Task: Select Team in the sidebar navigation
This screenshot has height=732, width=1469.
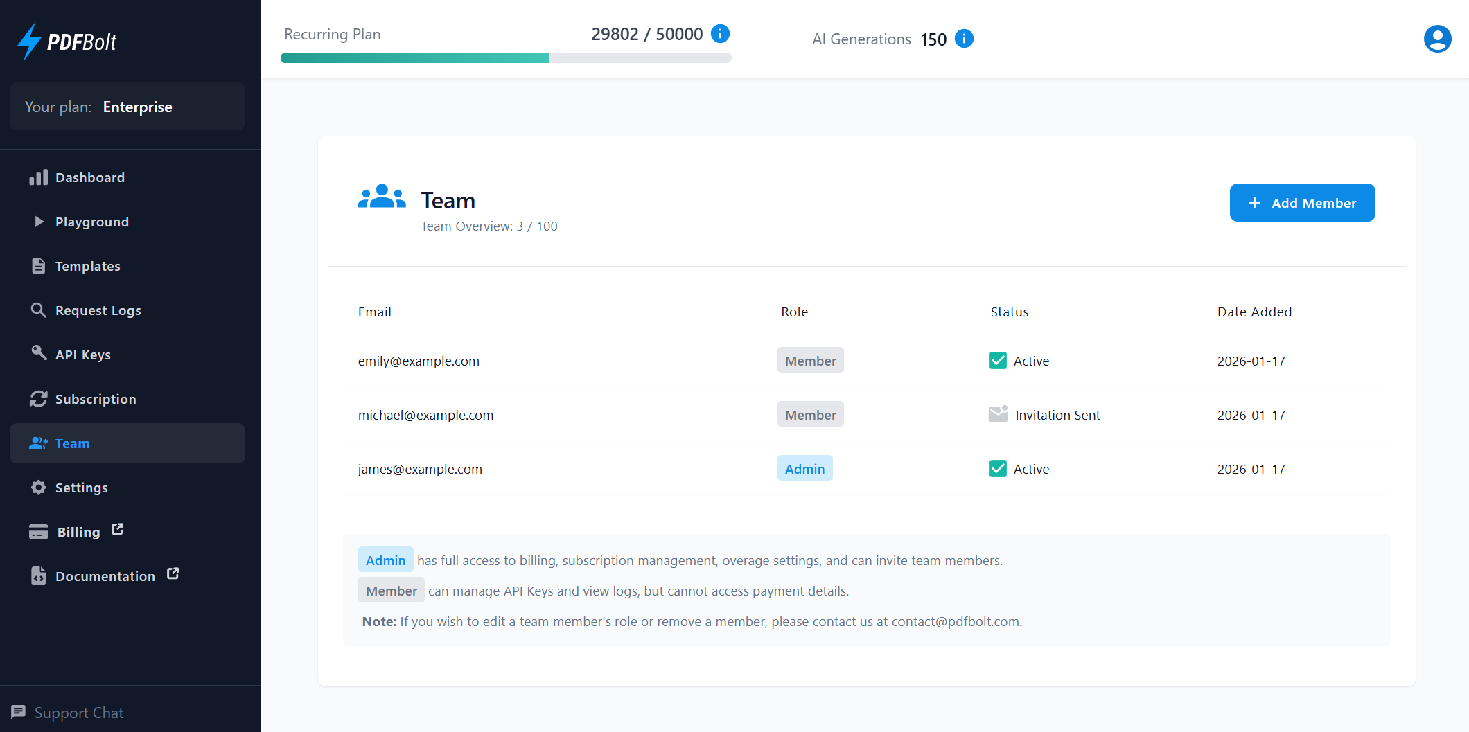Action: (73, 443)
